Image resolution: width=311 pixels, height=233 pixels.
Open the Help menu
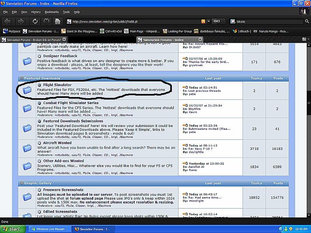click(x=77, y=12)
